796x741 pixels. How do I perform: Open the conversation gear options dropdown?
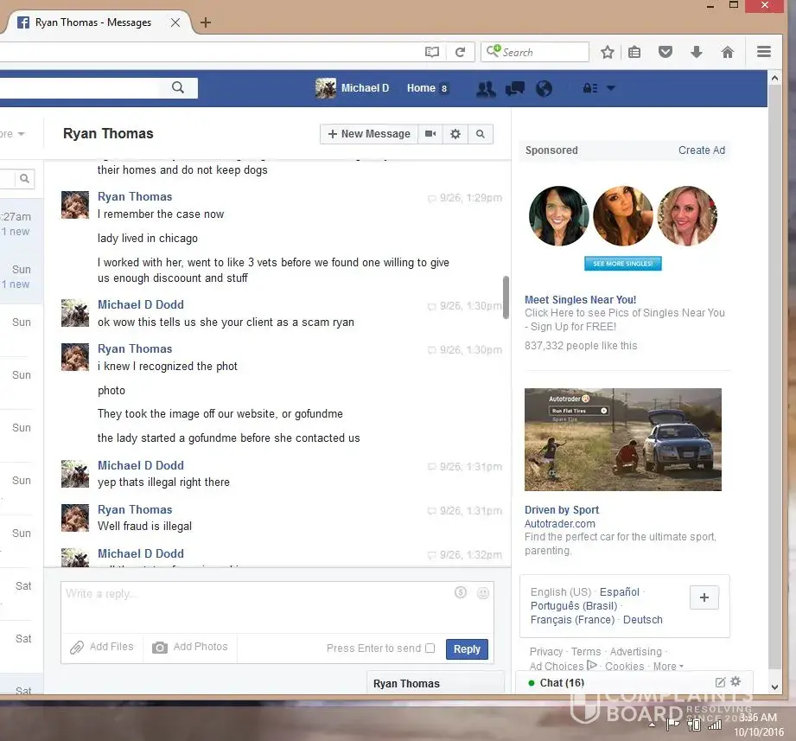click(x=455, y=134)
